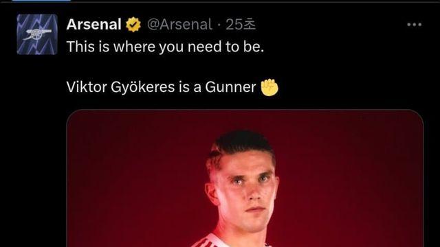Open the three-dot more options menu
Screen dimensions: 440x247
point(414,25)
